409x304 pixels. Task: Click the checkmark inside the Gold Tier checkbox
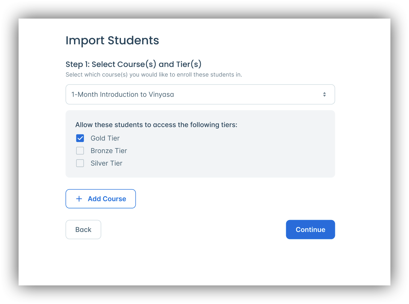click(80, 138)
